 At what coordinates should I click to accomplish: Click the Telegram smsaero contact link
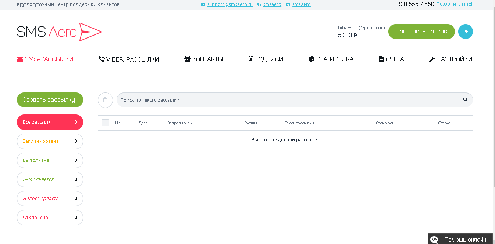point(301,4)
